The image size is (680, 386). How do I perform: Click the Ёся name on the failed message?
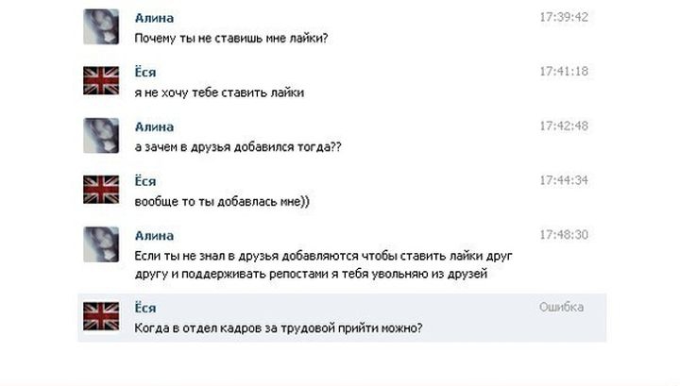point(145,308)
